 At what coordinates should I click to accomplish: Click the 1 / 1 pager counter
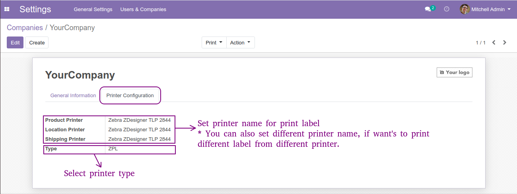pyautogui.click(x=480, y=42)
